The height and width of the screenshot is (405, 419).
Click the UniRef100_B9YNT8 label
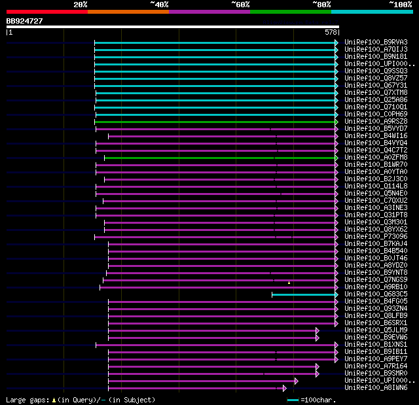(x=376, y=273)
